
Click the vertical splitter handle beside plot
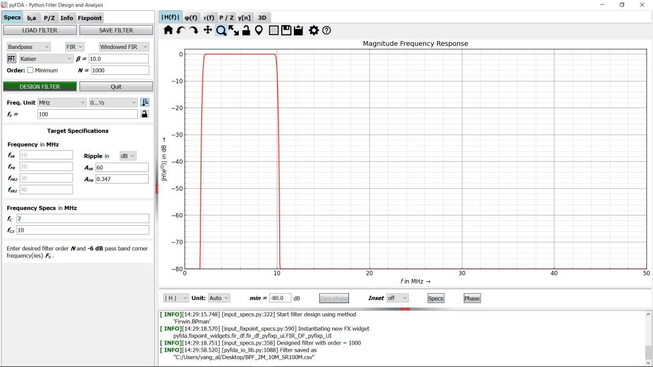[157, 189]
